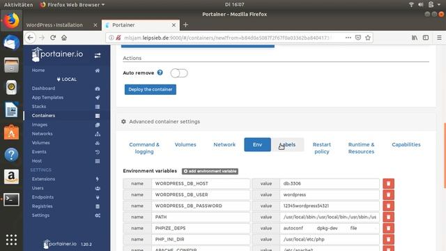Viewport: 446px width, 251px height.
Task: Open Aktivitäten overview in top bar
Action: click(x=19, y=5)
